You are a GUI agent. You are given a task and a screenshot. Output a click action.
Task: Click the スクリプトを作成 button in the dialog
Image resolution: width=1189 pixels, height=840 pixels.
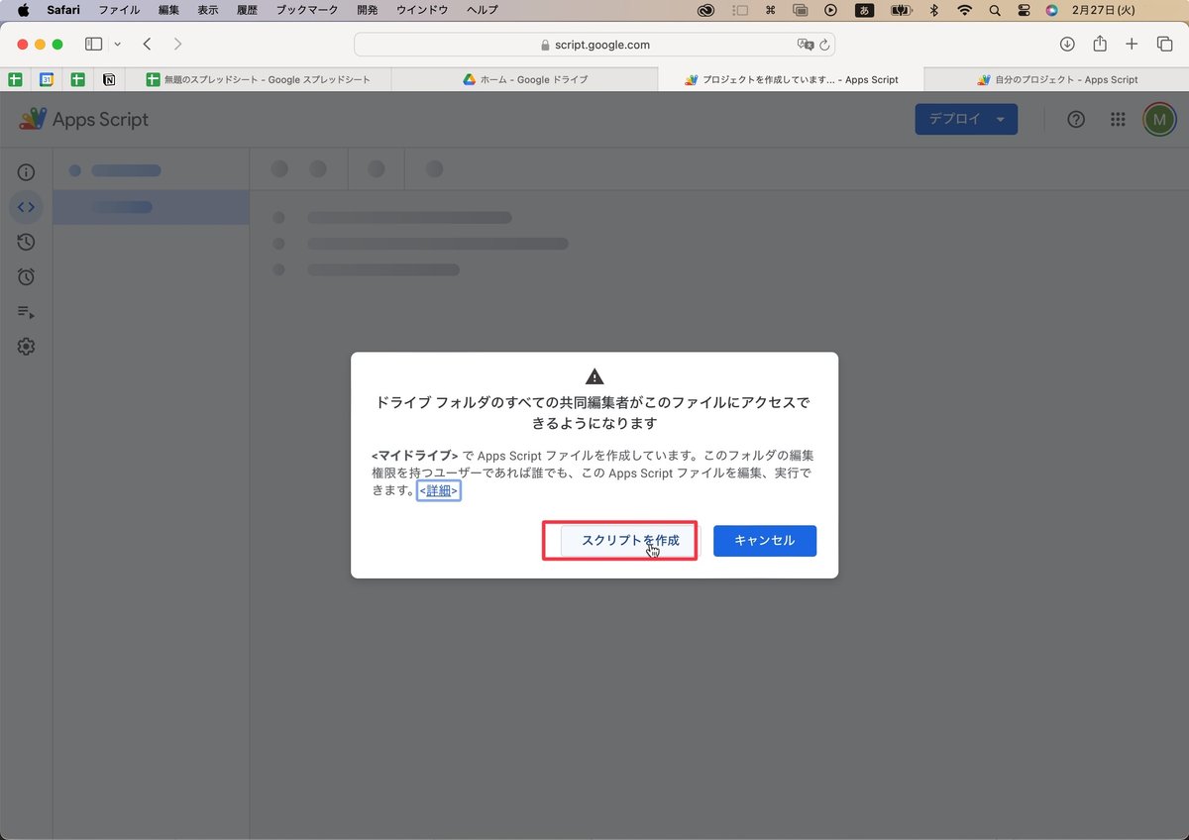(x=630, y=541)
